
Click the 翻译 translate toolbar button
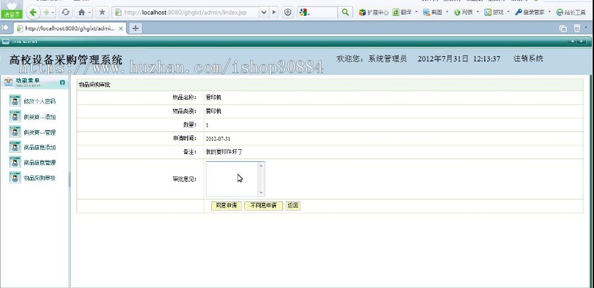(402, 12)
